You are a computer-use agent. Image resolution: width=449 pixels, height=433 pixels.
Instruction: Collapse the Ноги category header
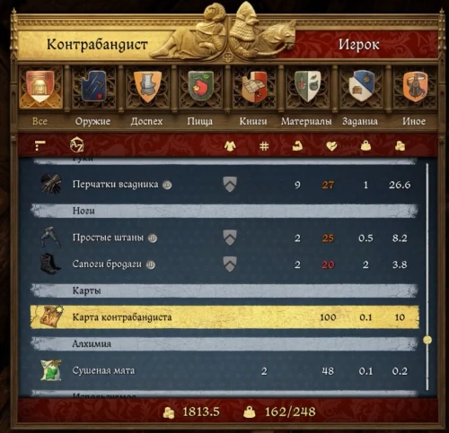(224, 211)
